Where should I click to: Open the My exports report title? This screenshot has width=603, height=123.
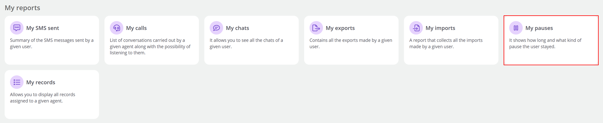[x=340, y=28]
